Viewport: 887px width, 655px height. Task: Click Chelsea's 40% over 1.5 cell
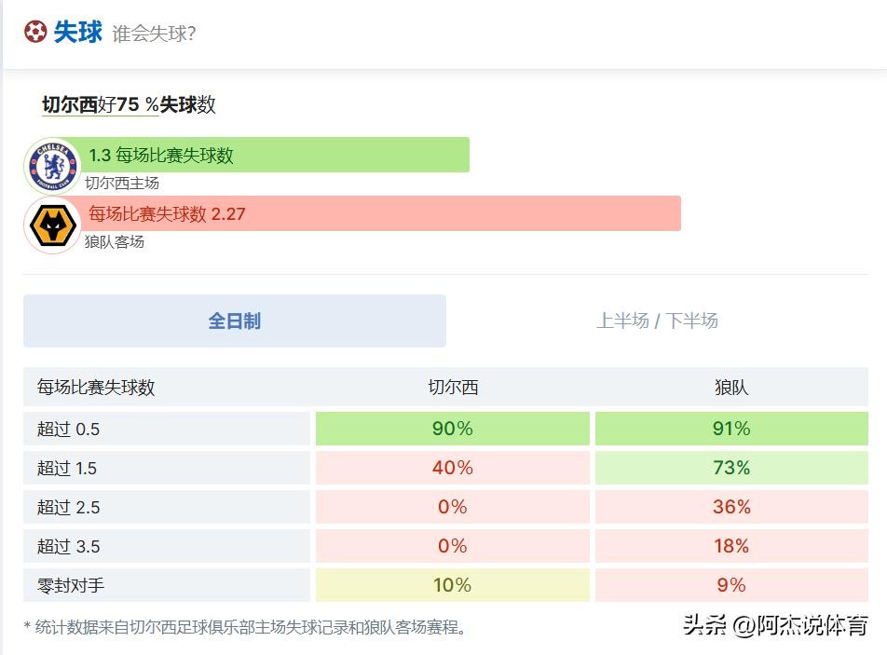pyautogui.click(x=453, y=468)
